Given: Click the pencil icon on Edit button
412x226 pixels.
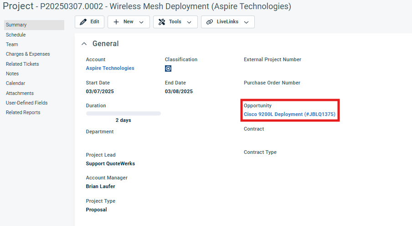Looking at the screenshot, I should pos(83,22).
